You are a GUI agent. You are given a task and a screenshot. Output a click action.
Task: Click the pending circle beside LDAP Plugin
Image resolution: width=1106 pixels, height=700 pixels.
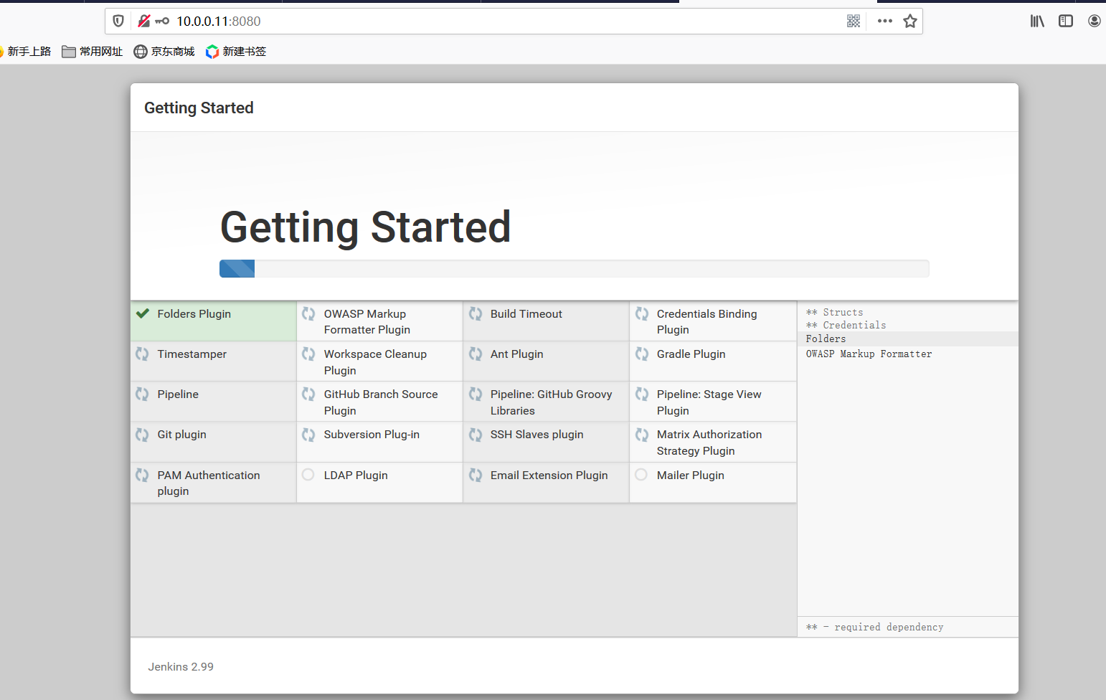pos(308,475)
